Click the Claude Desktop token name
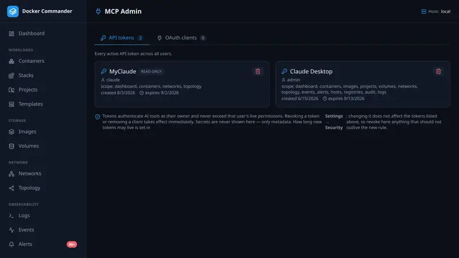The width and height of the screenshot is (459, 258). coord(311,71)
